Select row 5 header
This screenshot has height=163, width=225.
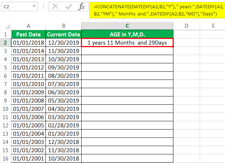click(x=5, y=67)
